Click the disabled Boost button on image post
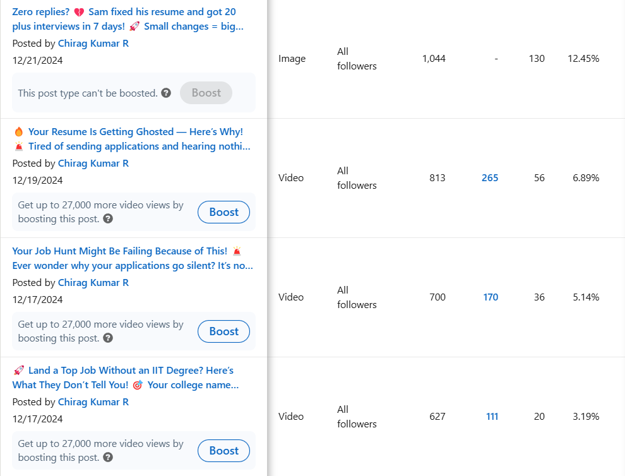The height and width of the screenshot is (476, 625). 206,93
